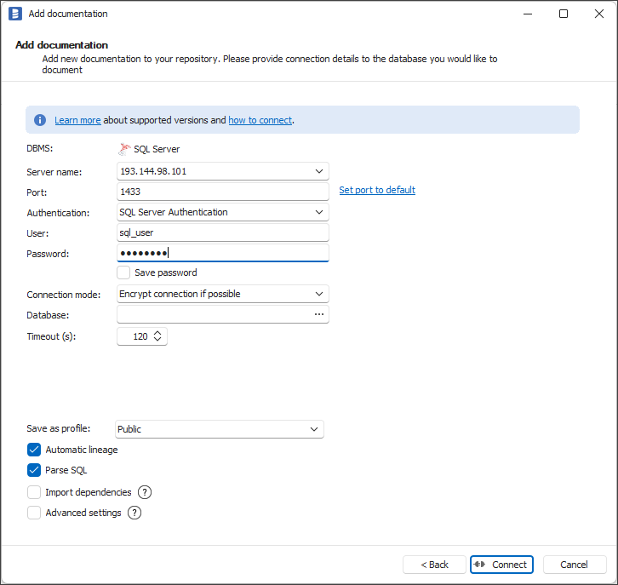
Task: Enable the Import dependencies checkbox
Action: (34, 492)
